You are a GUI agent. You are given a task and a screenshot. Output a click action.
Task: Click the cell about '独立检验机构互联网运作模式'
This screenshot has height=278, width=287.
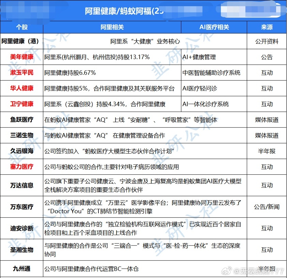(x=145, y=228)
